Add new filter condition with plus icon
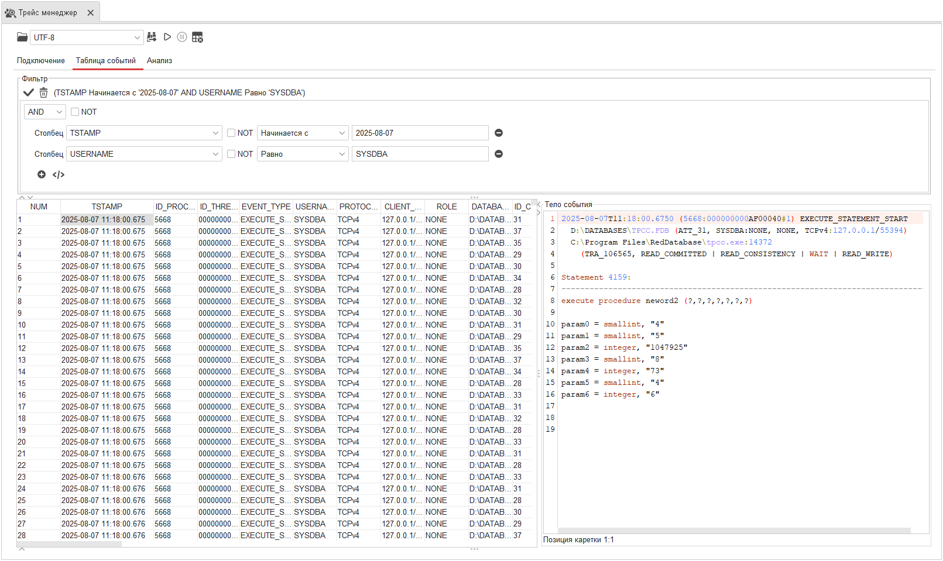Viewport: 943px width, 561px height. [x=41, y=174]
